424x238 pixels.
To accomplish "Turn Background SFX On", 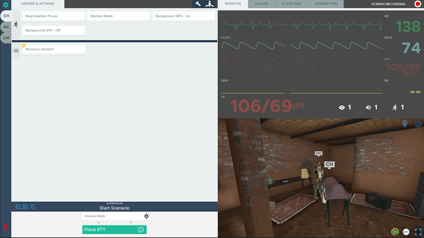I will [184, 16].
